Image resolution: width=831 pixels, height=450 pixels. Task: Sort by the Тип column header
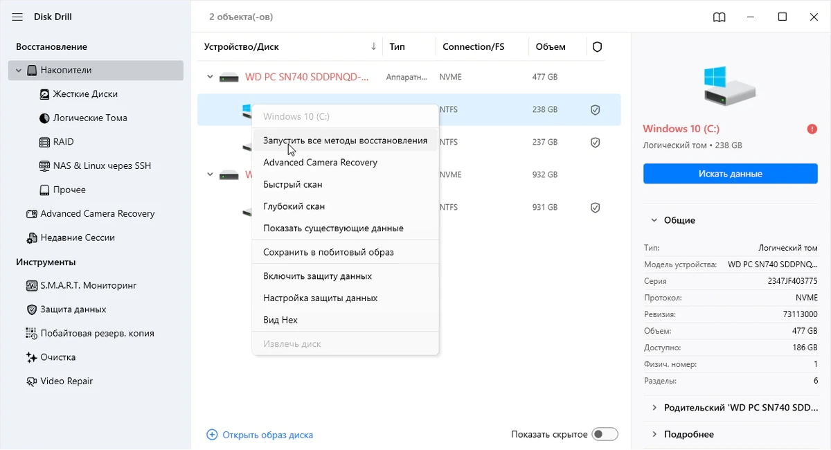(x=397, y=46)
